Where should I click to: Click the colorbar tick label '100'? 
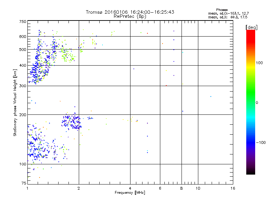(259, 63)
